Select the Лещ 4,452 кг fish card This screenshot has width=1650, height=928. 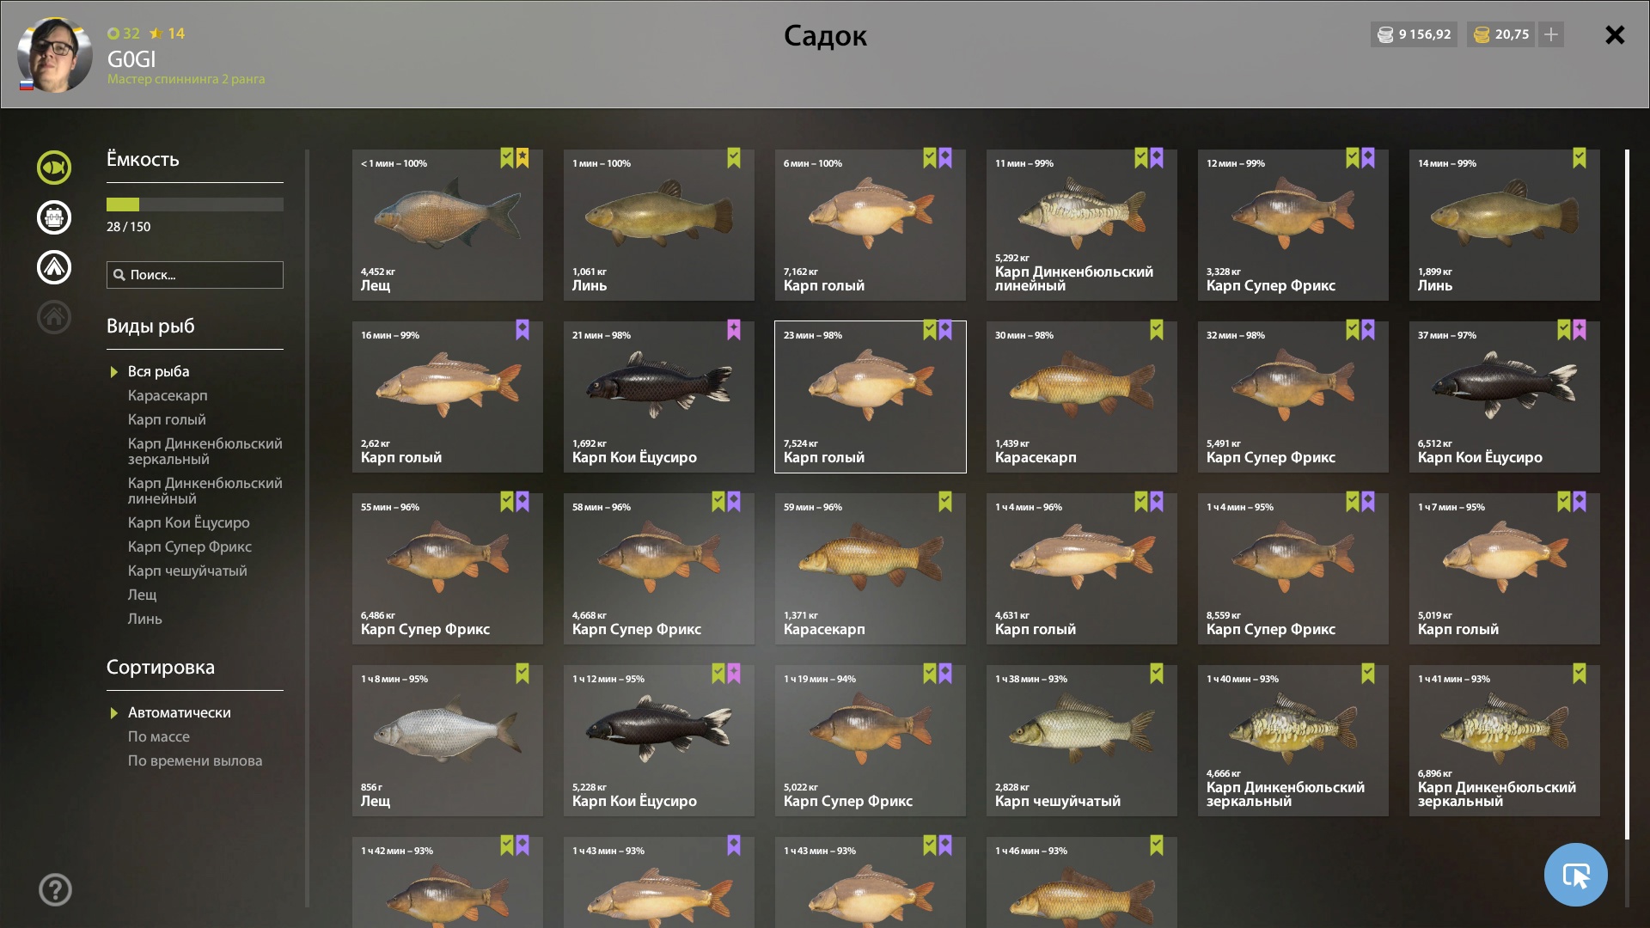tap(448, 225)
